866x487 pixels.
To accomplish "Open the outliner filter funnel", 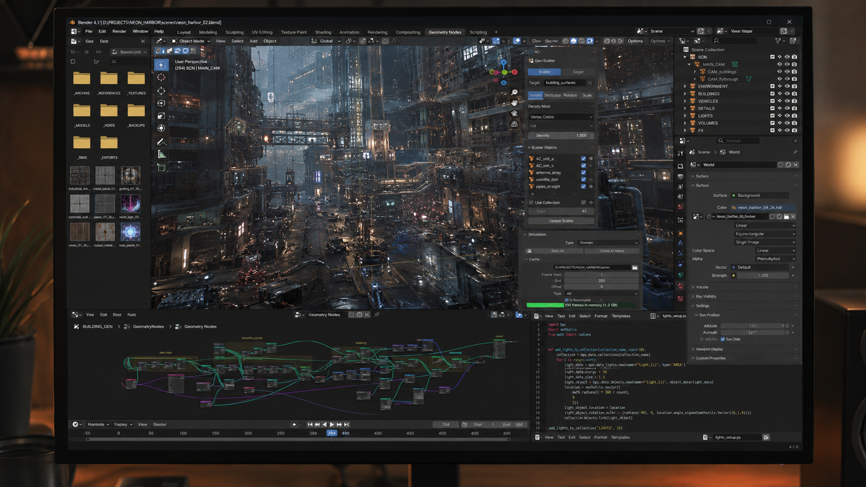I will (778, 41).
